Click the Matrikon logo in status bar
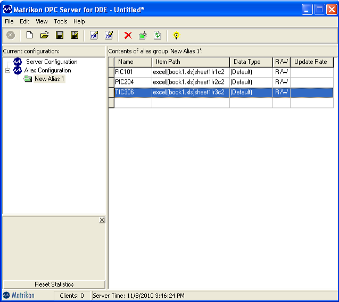The image size is (339, 302). click(x=19, y=295)
